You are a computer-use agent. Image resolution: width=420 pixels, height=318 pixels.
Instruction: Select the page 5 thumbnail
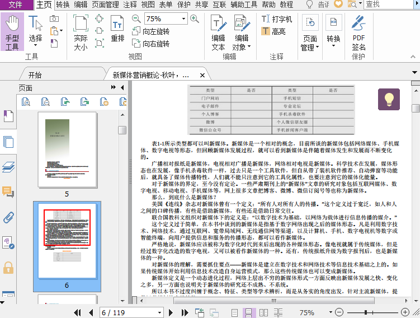(67, 150)
